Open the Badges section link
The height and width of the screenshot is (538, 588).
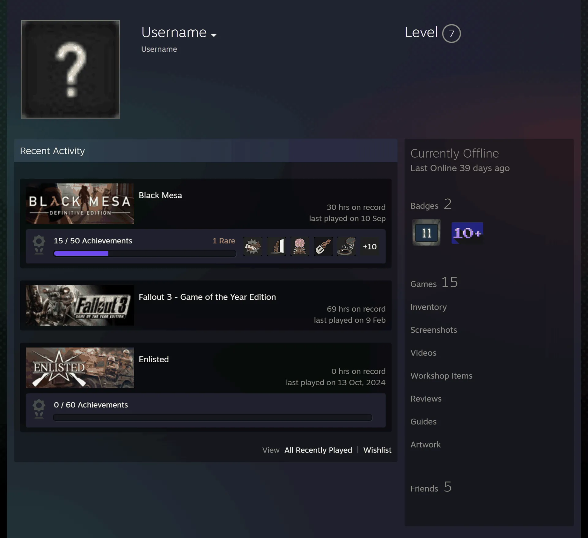431,205
